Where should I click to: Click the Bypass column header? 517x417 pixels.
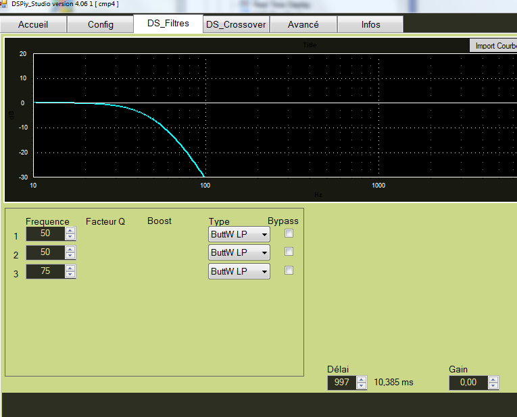pyautogui.click(x=283, y=221)
